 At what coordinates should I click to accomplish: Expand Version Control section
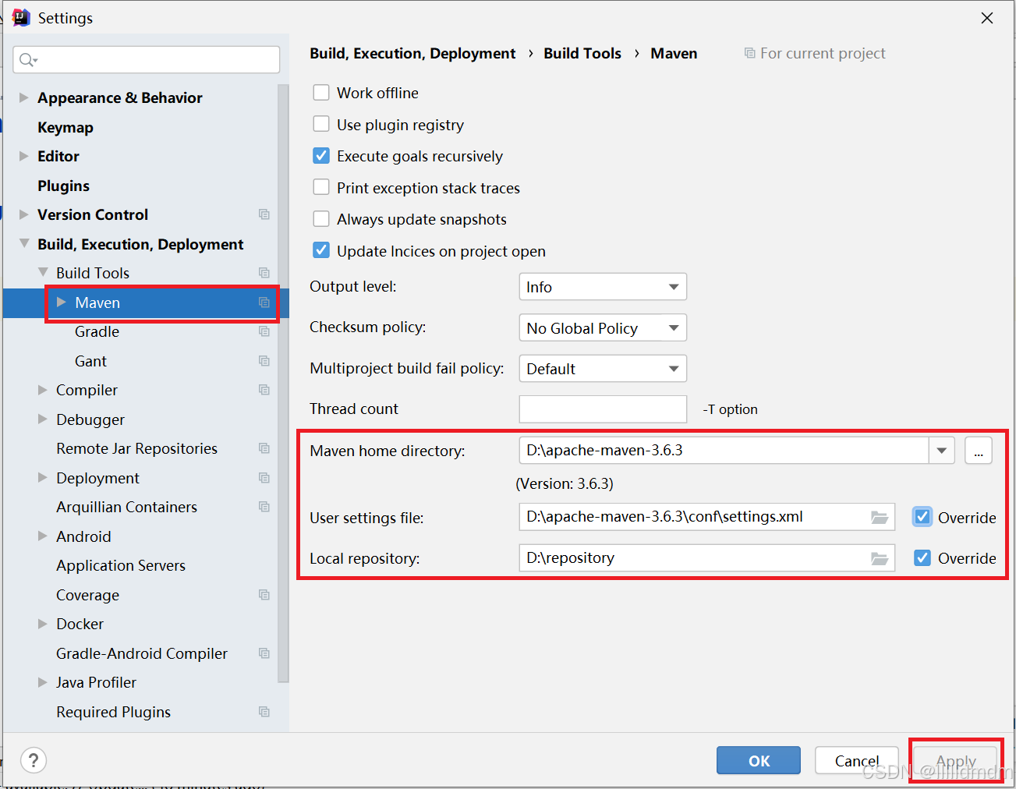pyautogui.click(x=23, y=214)
